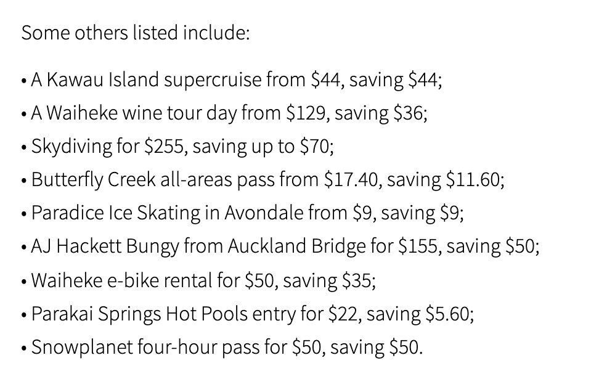Image resolution: width=615 pixels, height=371 pixels.
Task: Click the bullet before Kawau Island
Action: 24,81
